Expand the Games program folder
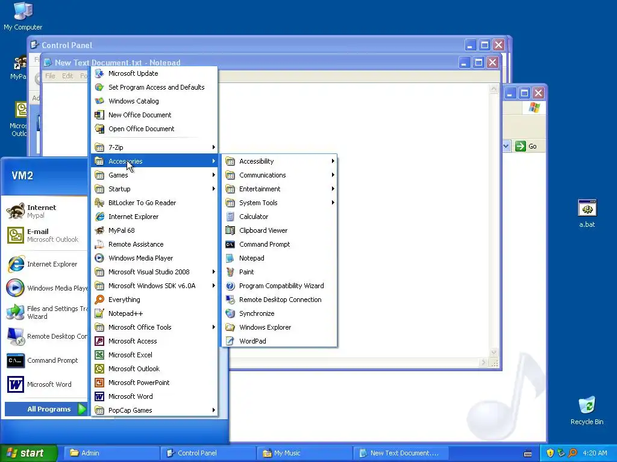The image size is (617, 462). tap(154, 175)
